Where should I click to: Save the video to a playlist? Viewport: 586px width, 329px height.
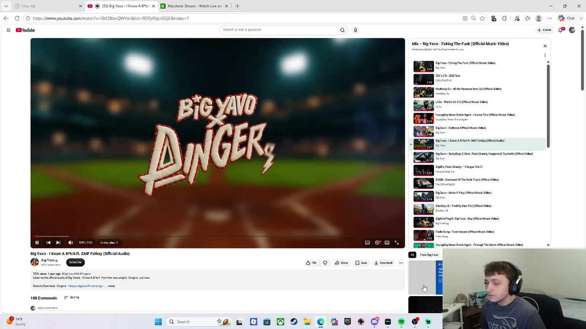[x=361, y=263]
